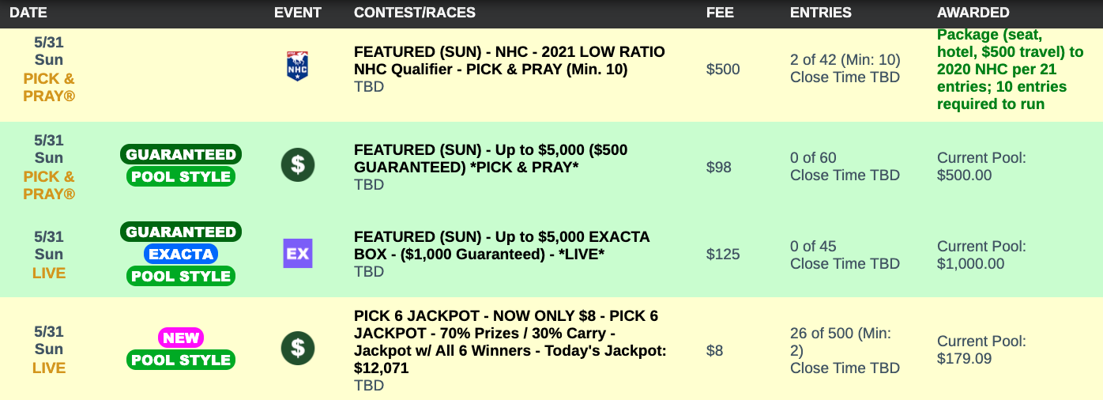Click the pink NEW badge
Screen dimensions: 1103x400
pyautogui.click(x=181, y=338)
